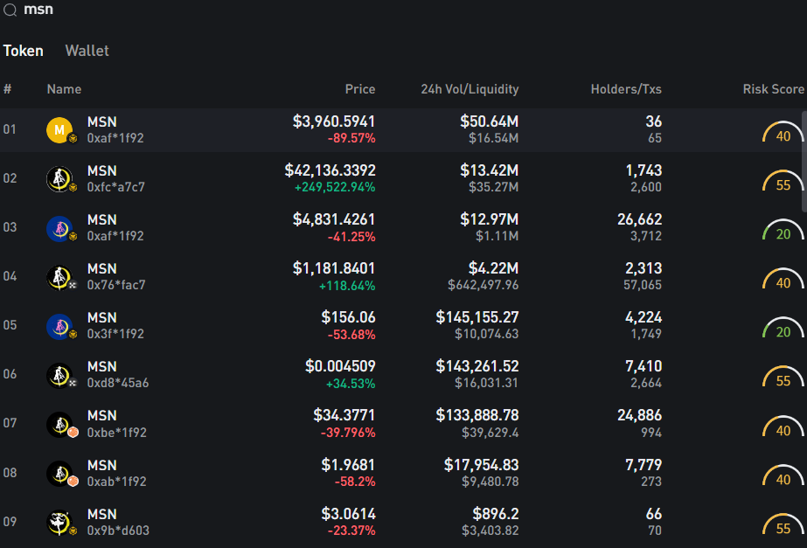Screen dimensions: 807x548
Task: Select the Token tab
Action: [24, 51]
